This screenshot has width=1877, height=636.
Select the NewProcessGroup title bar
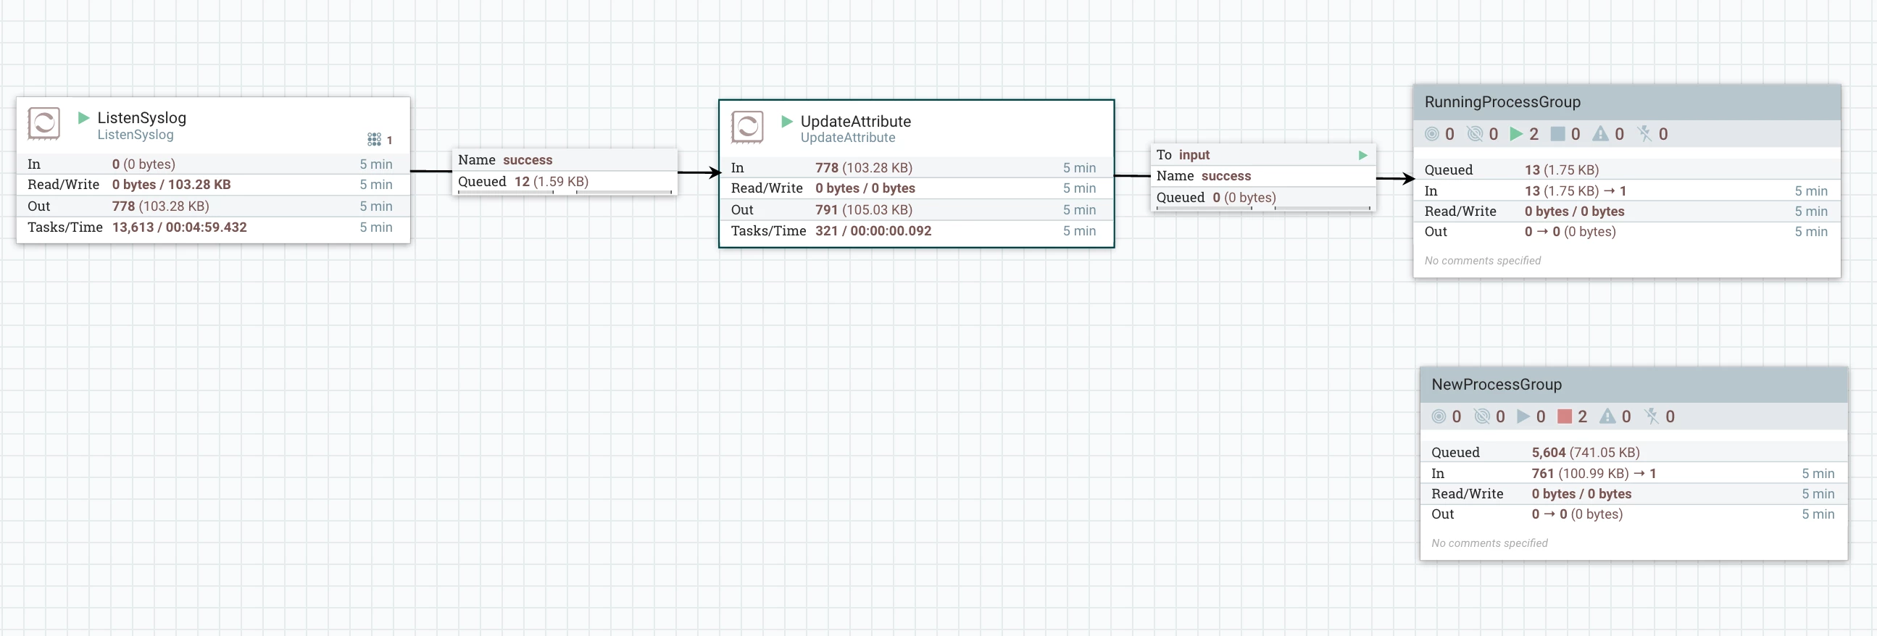1633,385
